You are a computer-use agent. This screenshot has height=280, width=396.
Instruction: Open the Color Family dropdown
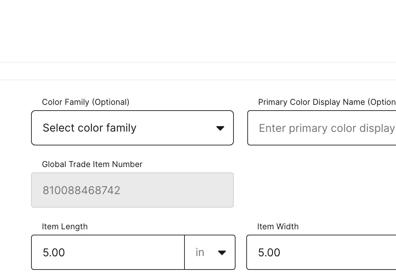132,128
